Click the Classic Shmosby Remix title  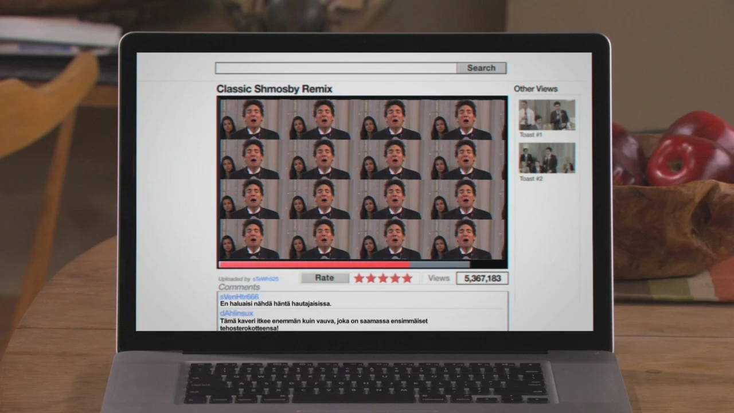tap(274, 89)
